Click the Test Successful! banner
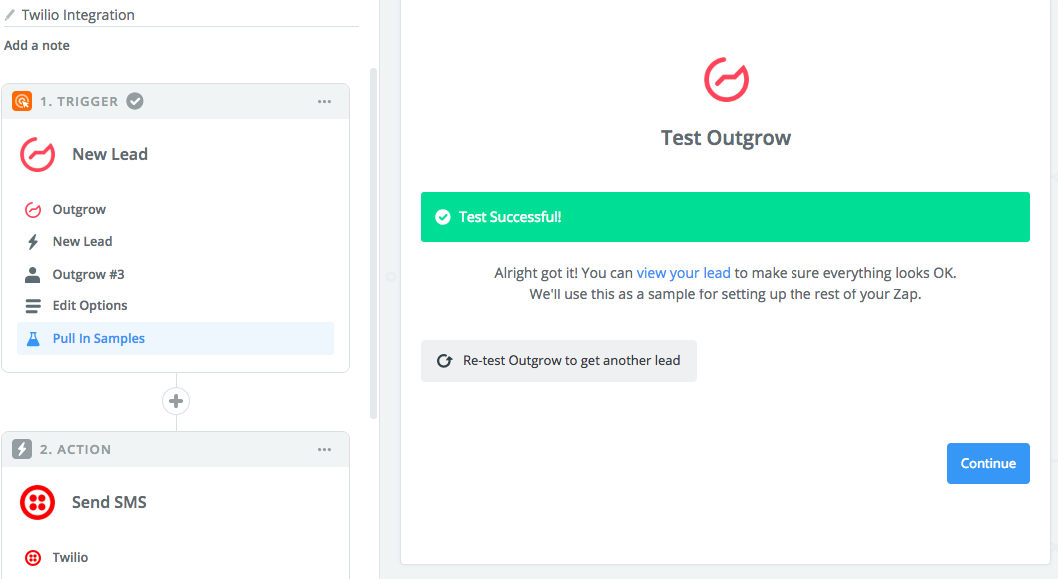1058x579 pixels. pyautogui.click(x=726, y=217)
